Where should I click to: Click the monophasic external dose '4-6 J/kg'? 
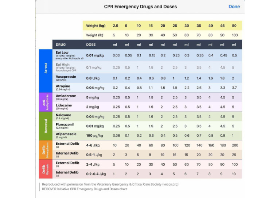(93, 145)
